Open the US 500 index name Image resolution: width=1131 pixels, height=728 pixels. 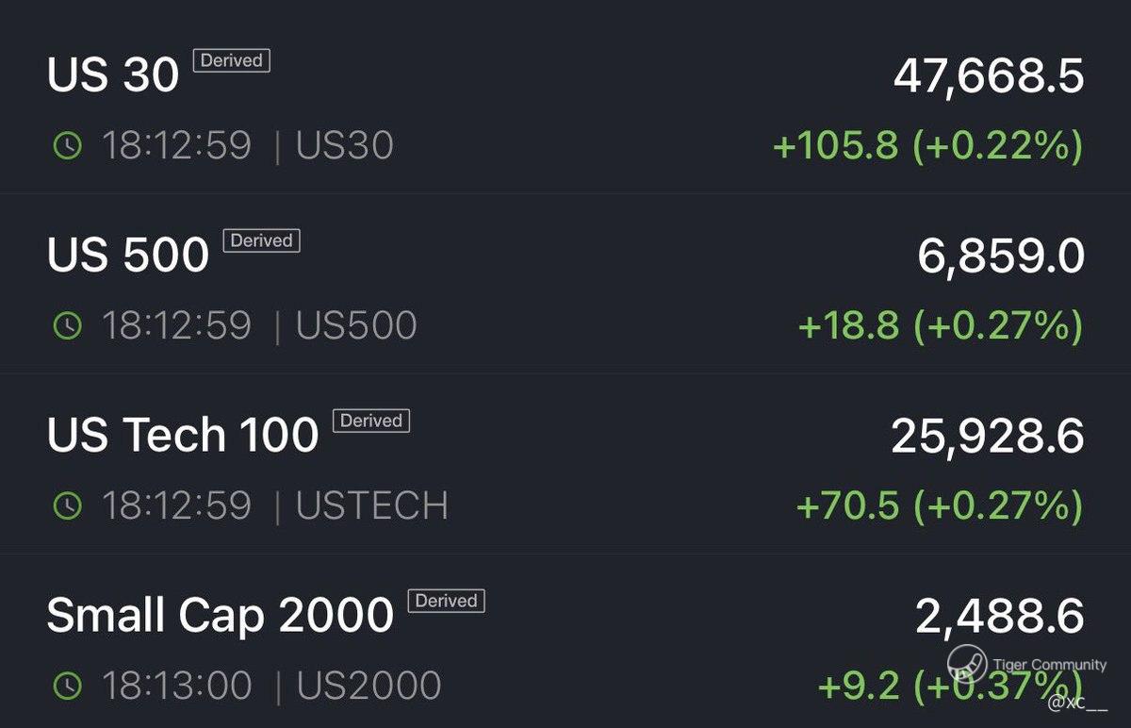pos(128,256)
